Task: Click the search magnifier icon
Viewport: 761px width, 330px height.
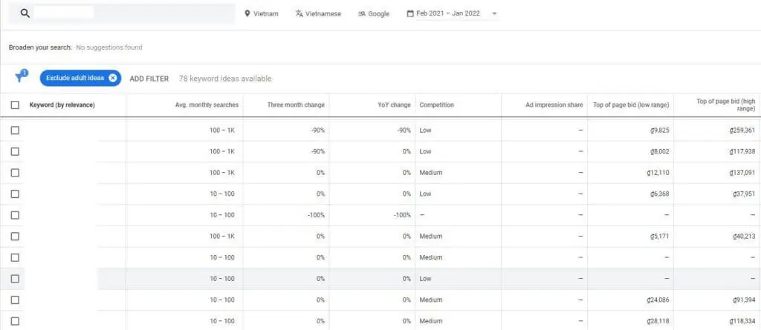Action: click(x=25, y=13)
